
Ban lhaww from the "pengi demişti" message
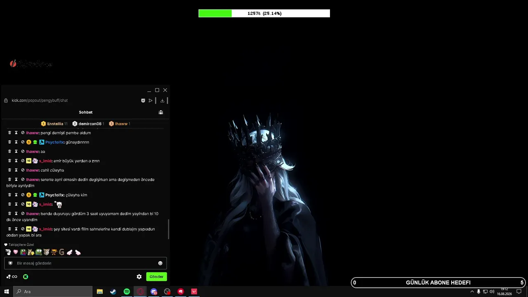[23, 133]
